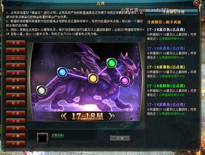Select the 主手 equipment slot
Viewport: 205px width, 155px height.
16,51
